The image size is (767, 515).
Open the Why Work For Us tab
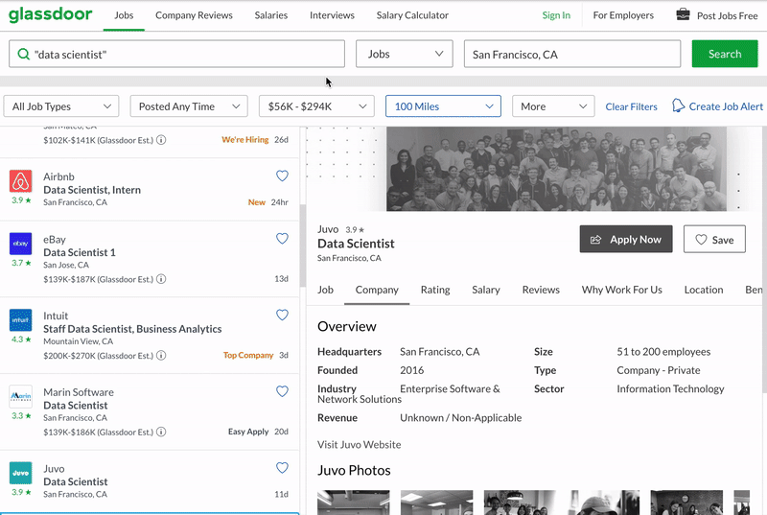621,290
